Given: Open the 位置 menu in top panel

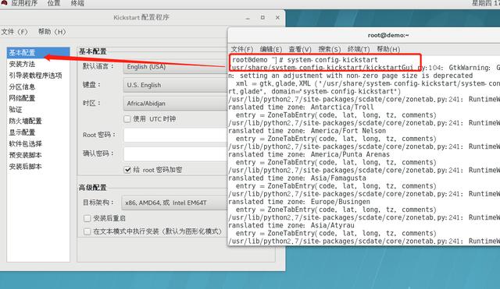Looking at the screenshot, I should point(54,3).
